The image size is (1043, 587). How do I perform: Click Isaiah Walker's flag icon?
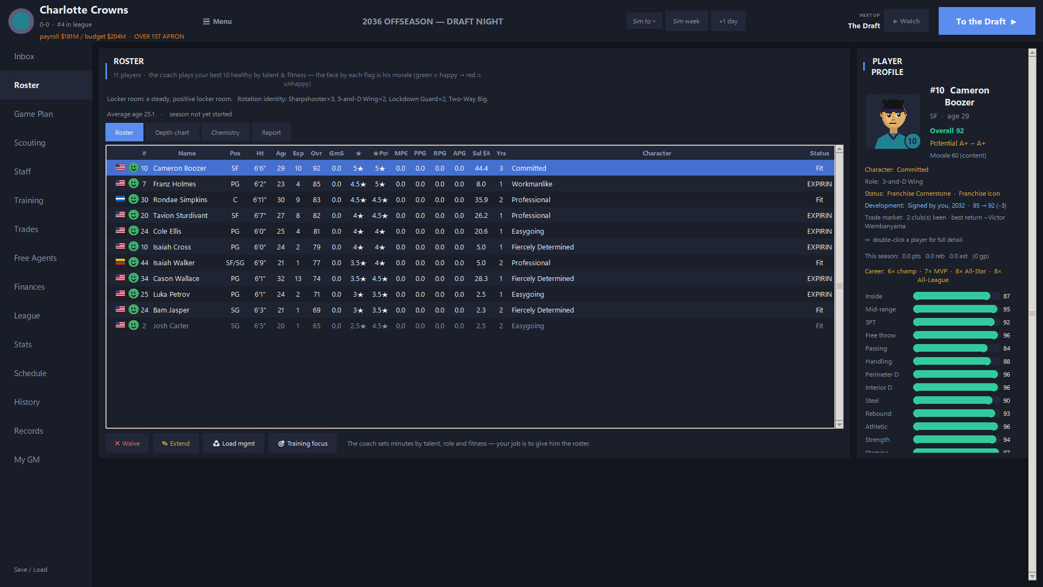[x=121, y=263]
